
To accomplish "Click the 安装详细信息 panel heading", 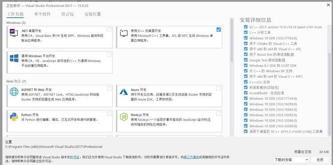I will (255, 20).
